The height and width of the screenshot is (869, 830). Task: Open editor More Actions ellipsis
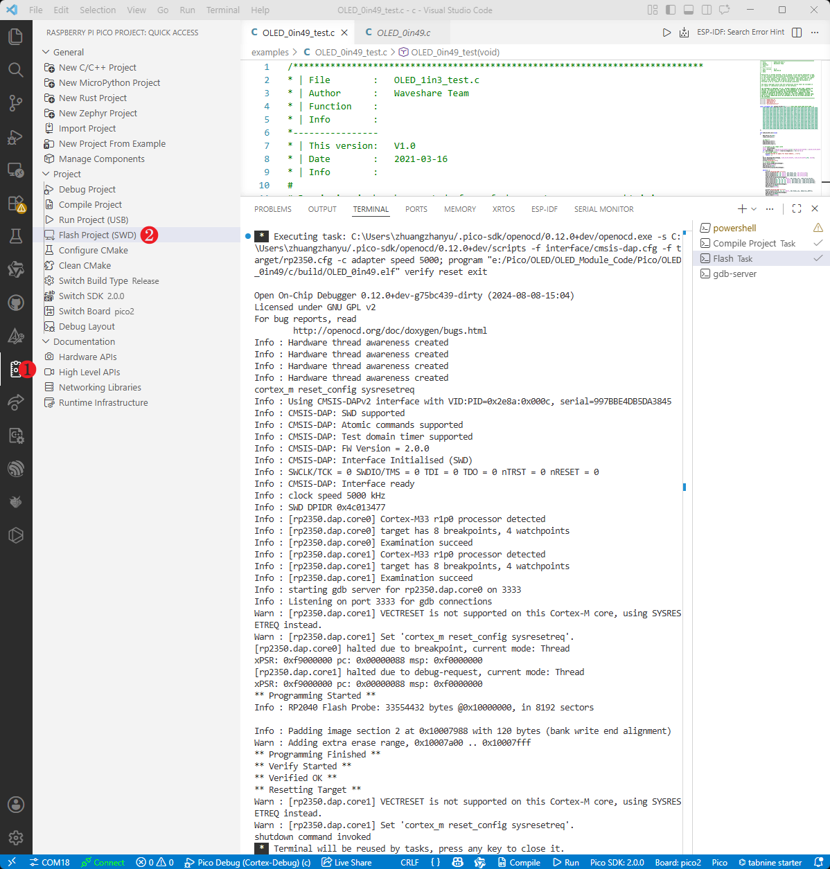[815, 33]
